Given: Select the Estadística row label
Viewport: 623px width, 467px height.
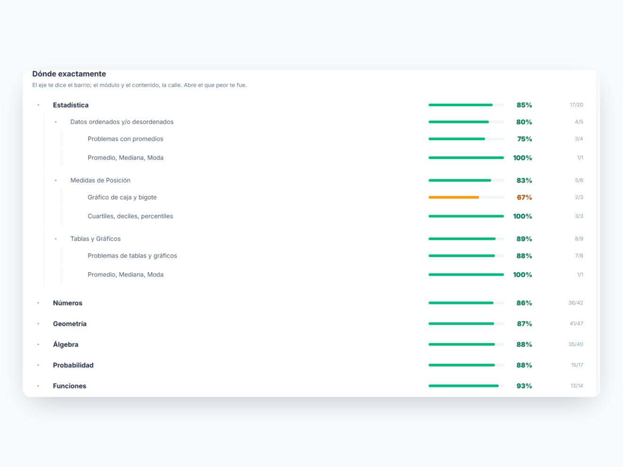Looking at the screenshot, I should coord(71,105).
